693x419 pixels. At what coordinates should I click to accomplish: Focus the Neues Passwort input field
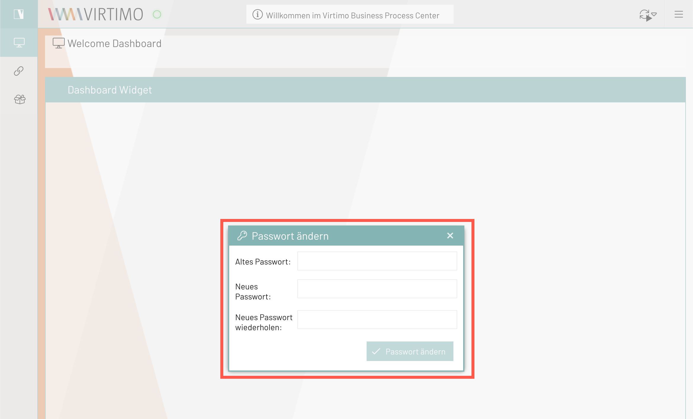point(377,289)
